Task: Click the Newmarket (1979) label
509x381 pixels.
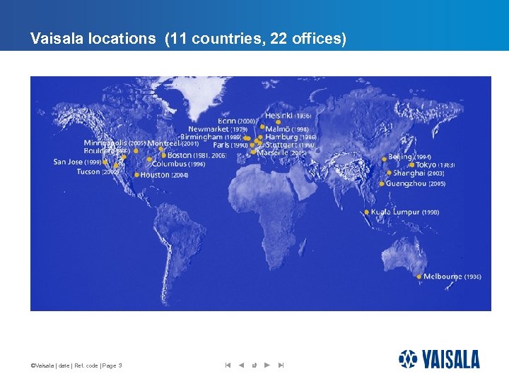Action: pos(218,129)
